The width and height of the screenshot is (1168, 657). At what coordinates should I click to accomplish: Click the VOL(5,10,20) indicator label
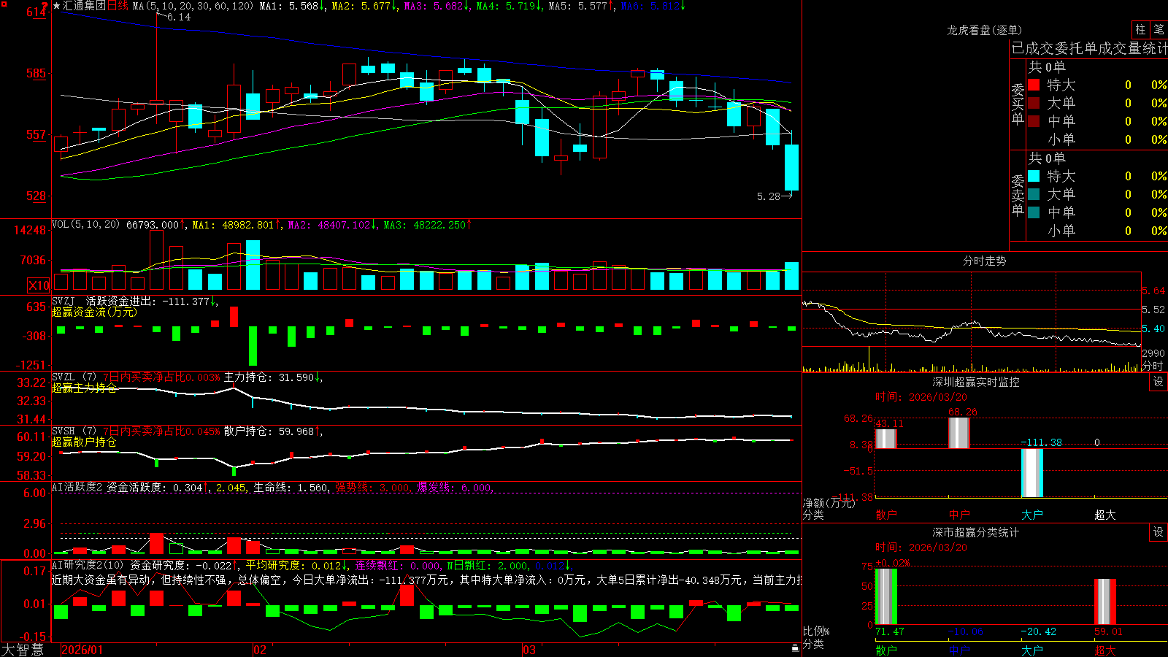85,225
